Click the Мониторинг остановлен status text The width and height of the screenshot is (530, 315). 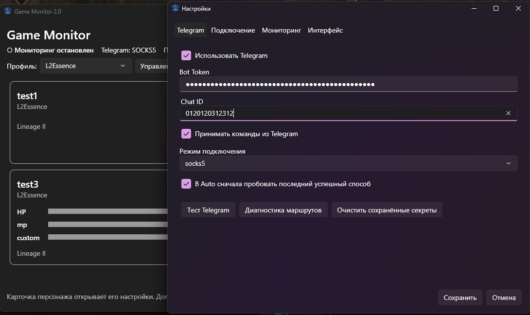pos(54,51)
